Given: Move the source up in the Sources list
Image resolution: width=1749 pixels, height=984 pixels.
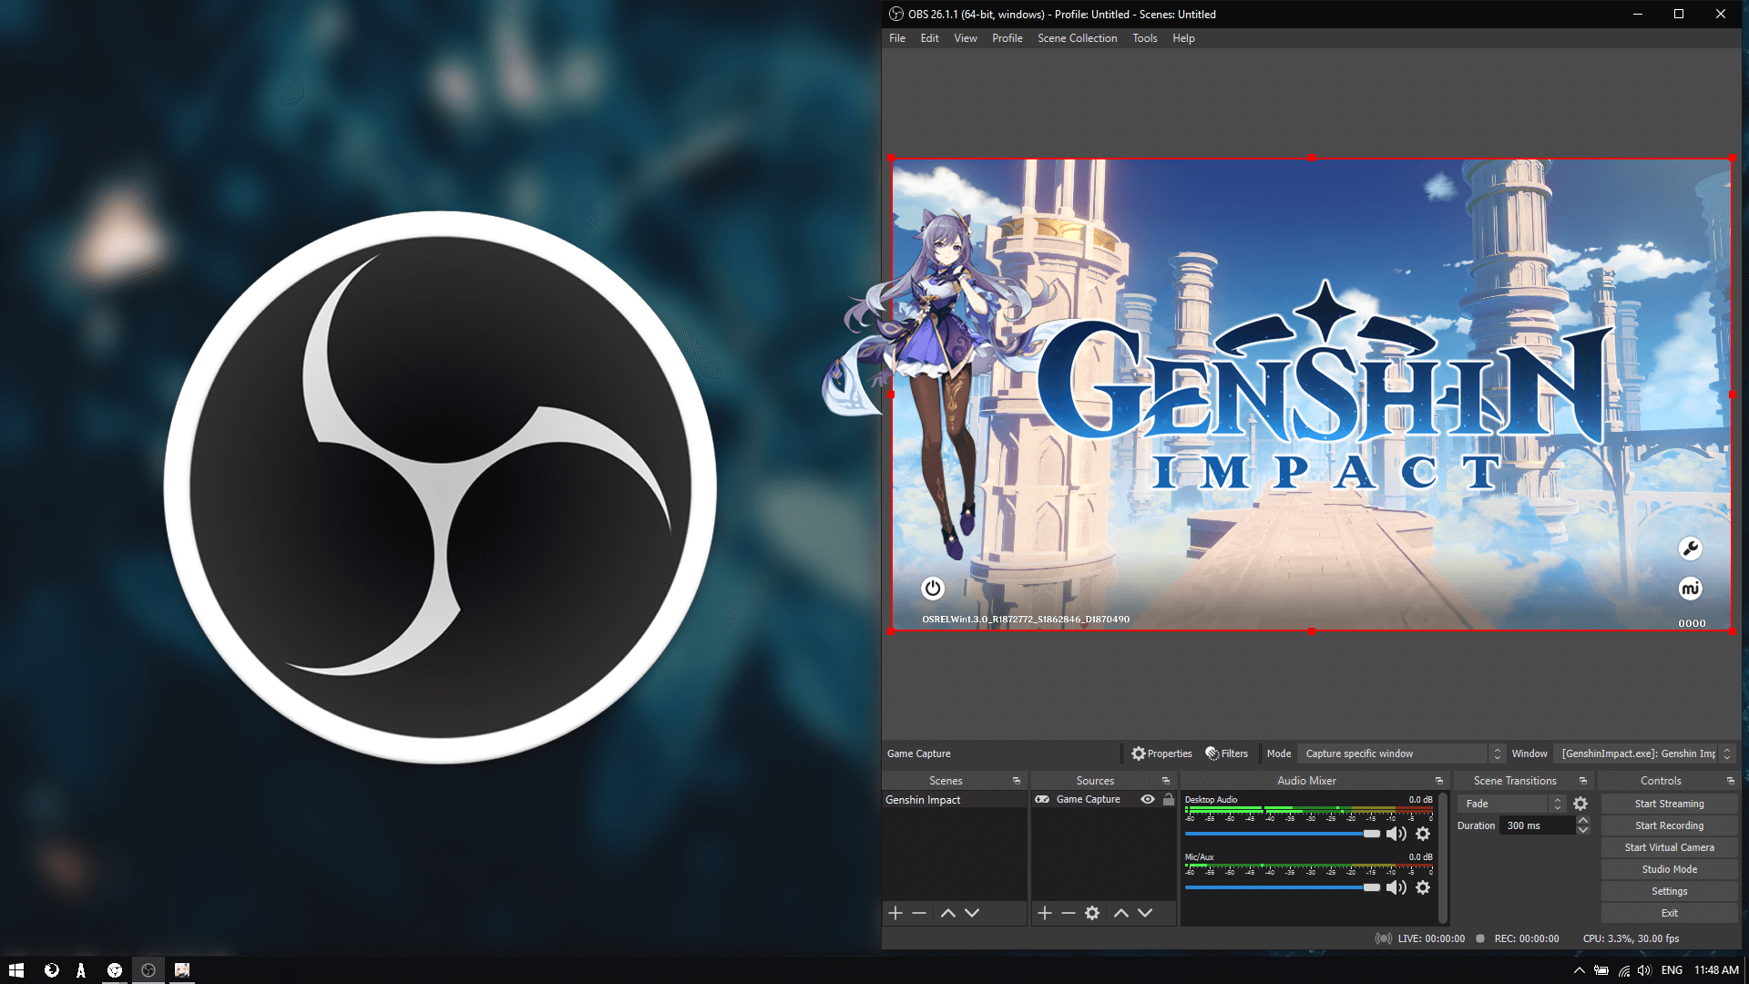Looking at the screenshot, I should click(1121, 913).
